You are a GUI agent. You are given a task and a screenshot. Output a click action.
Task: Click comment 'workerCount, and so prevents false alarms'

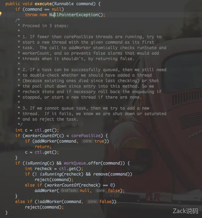(72, 53)
